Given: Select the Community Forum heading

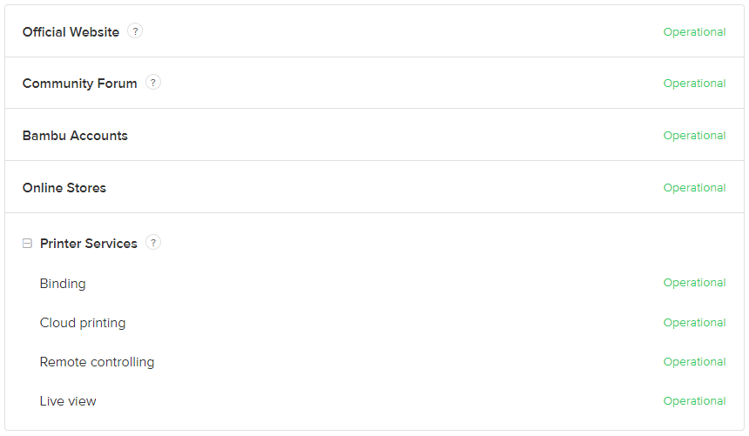Looking at the screenshot, I should [80, 84].
